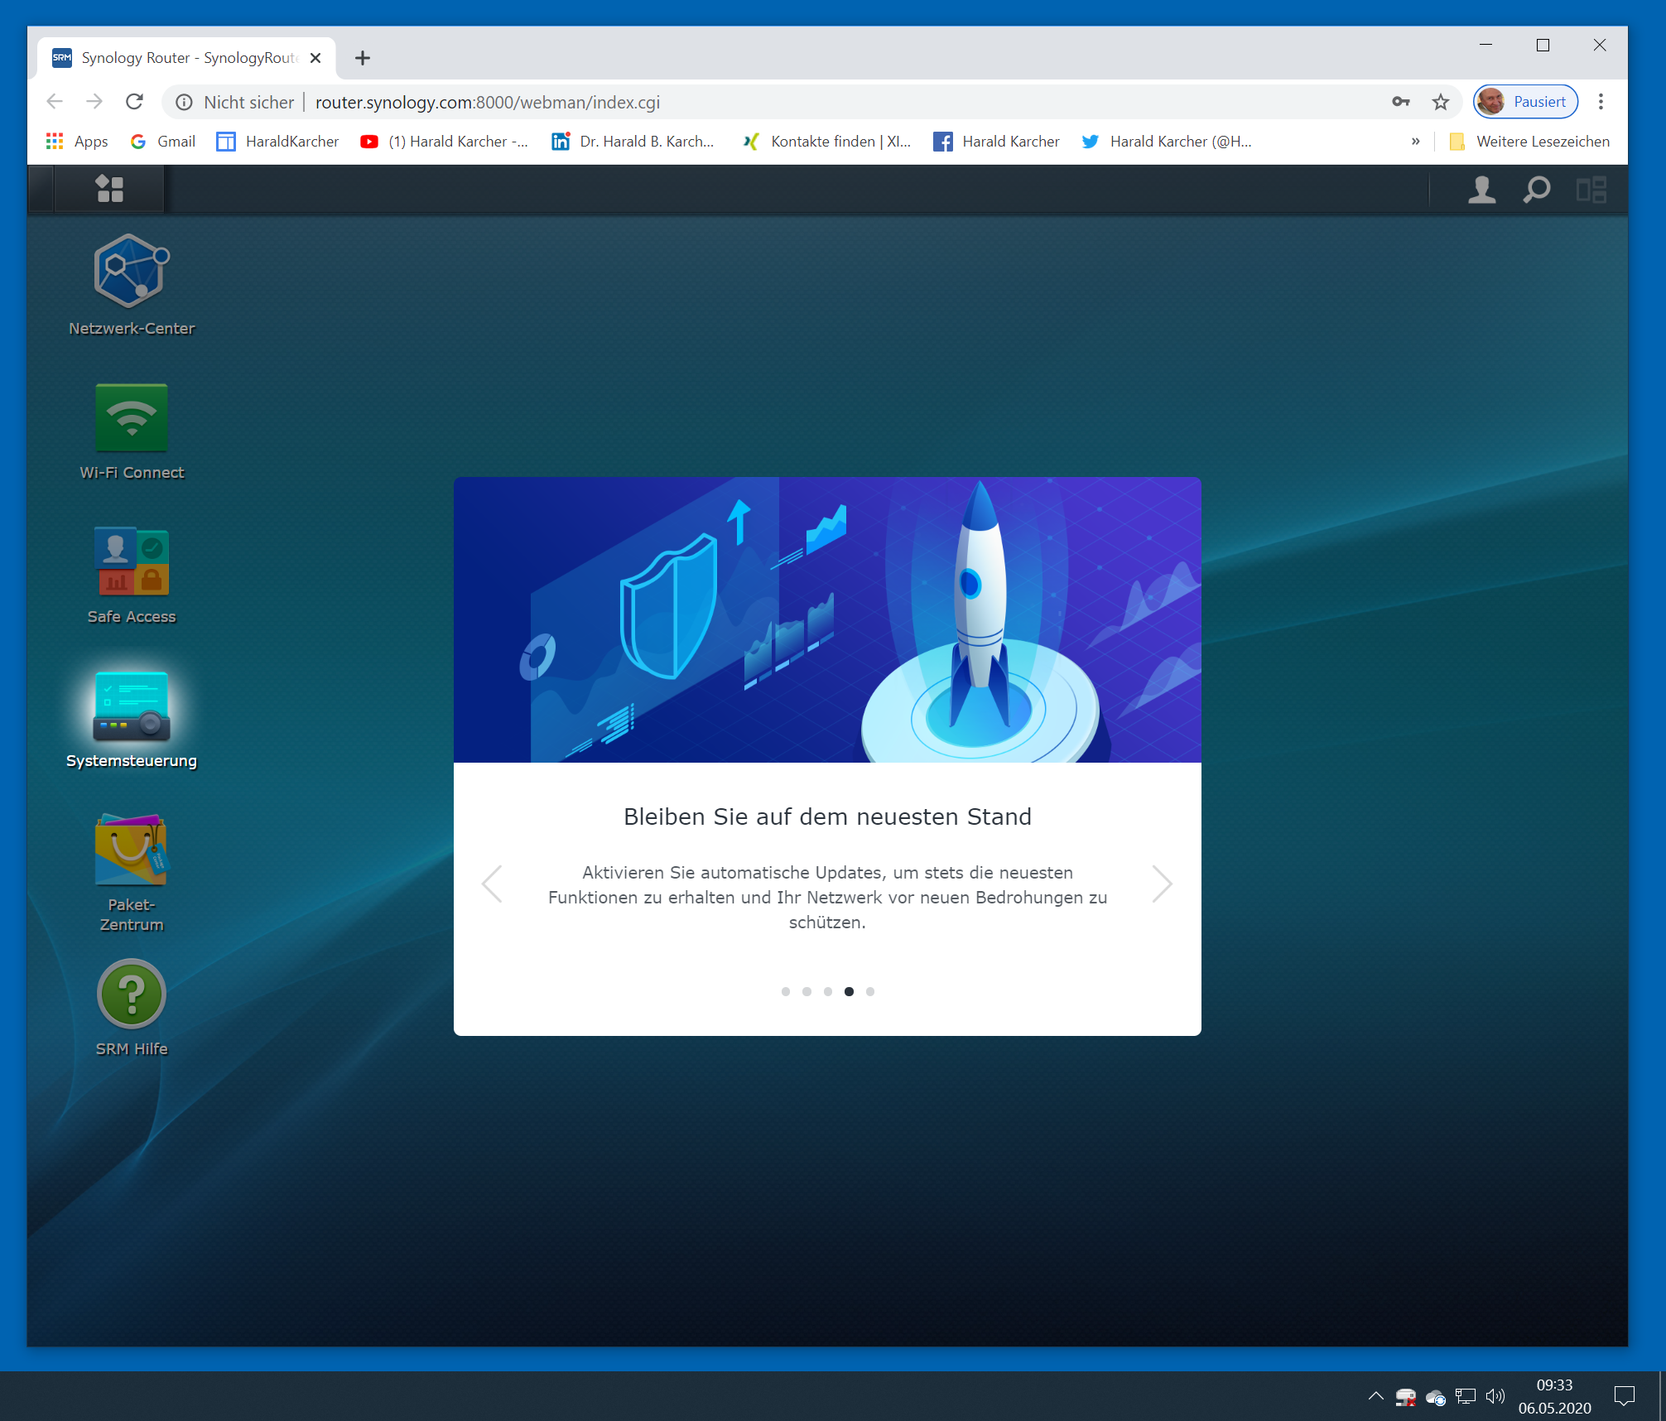Image resolution: width=1666 pixels, height=1421 pixels.
Task: Open the SRM search magnifier
Action: (x=1536, y=190)
